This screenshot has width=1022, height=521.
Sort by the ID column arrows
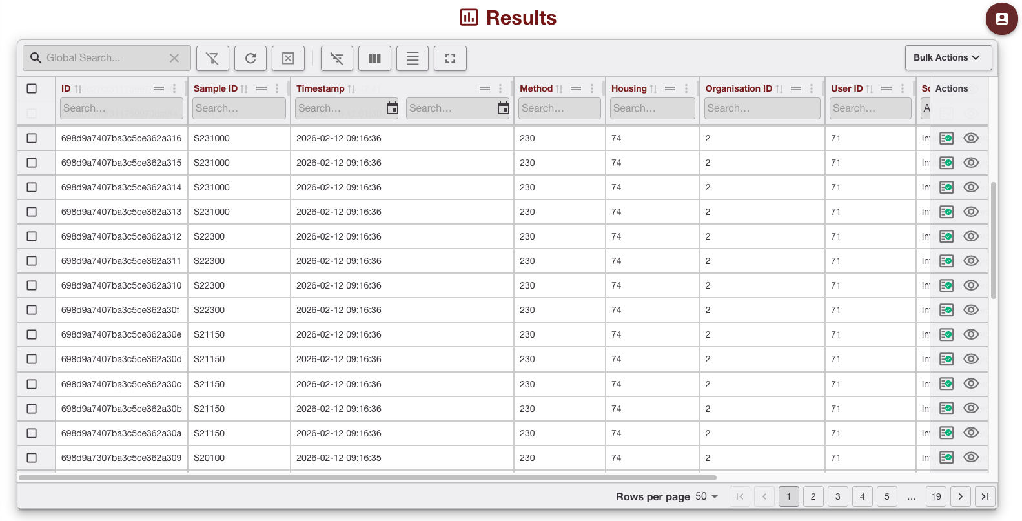pyautogui.click(x=78, y=89)
